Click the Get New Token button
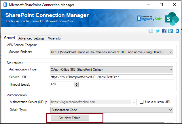The height and width of the screenshot is (124, 182). click(x=70, y=118)
